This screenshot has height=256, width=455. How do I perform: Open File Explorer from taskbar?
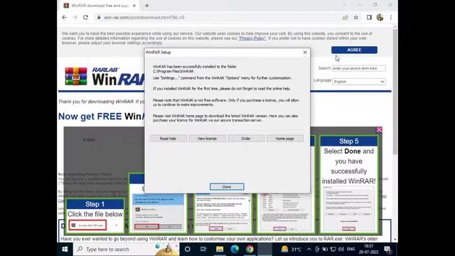[x=220, y=250]
